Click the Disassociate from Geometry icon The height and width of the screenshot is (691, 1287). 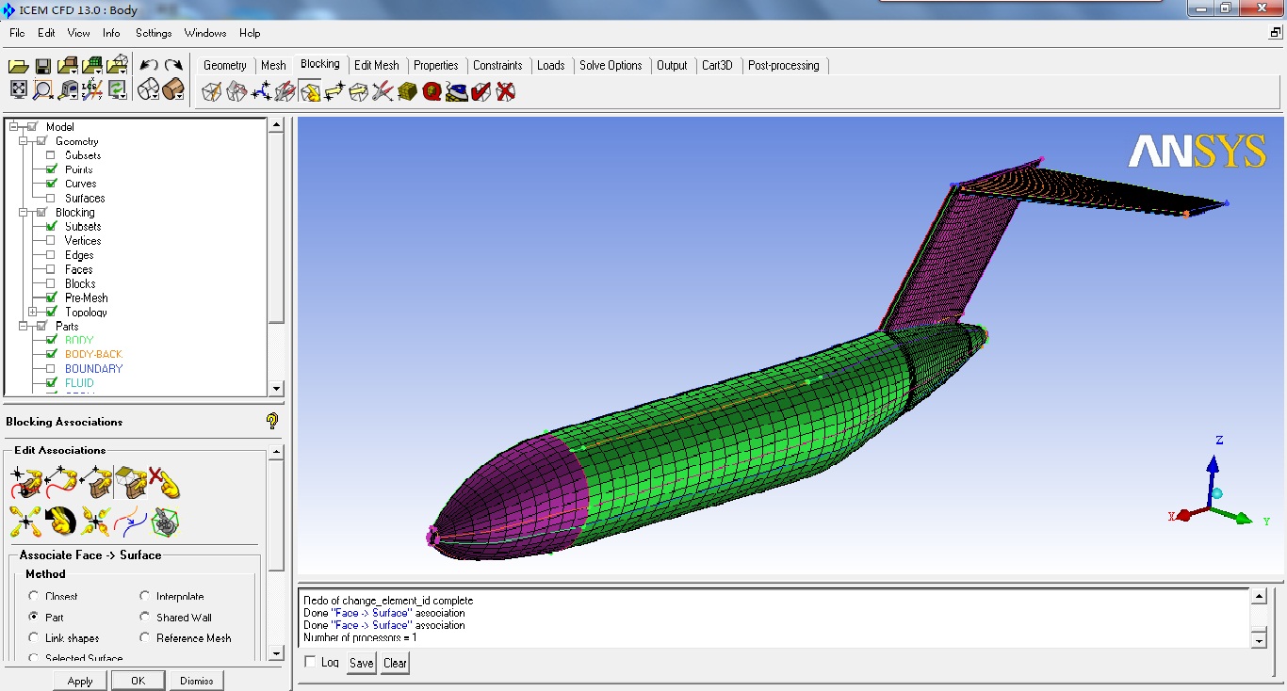pyautogui.click(x=164, y=484)
